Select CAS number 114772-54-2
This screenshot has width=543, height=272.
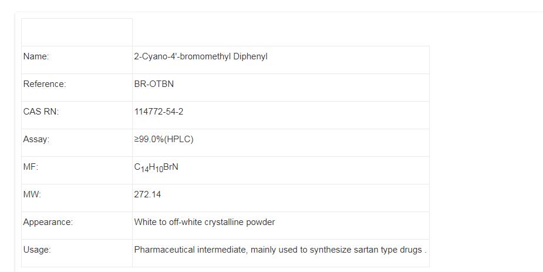pyautogui.click(x=158, y=112)
